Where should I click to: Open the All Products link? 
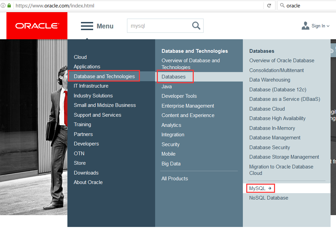(x=175, y=179)
